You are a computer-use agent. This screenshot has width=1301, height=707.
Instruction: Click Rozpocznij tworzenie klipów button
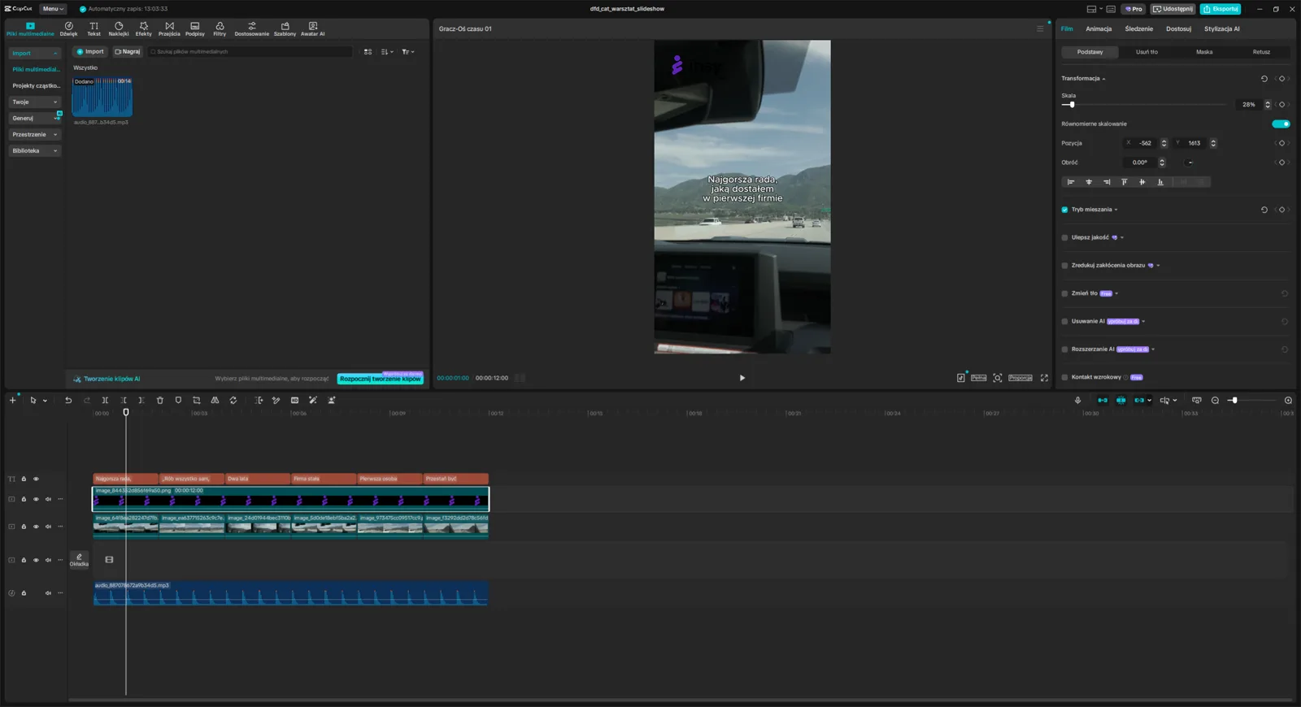click(x=381, y=379)
